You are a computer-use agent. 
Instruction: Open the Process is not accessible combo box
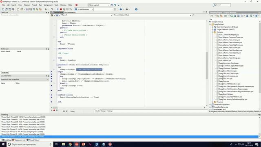24,80
